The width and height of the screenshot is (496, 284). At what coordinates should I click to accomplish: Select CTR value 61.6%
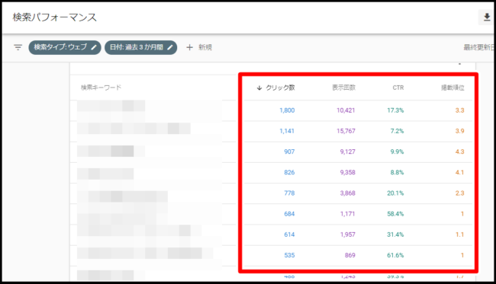click(x=395, y=255)
